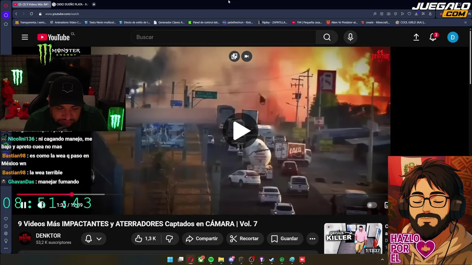Open the Windows Start menu
Screen dimensions: 472x265
[x=170, y=259]
